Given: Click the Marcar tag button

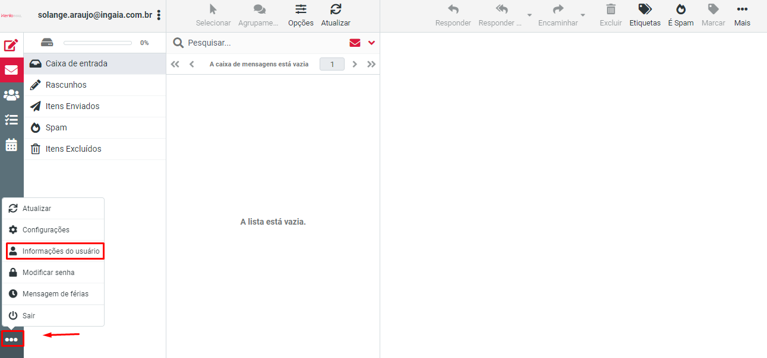Looking at the screenshot, I should [x=714, y=15].
